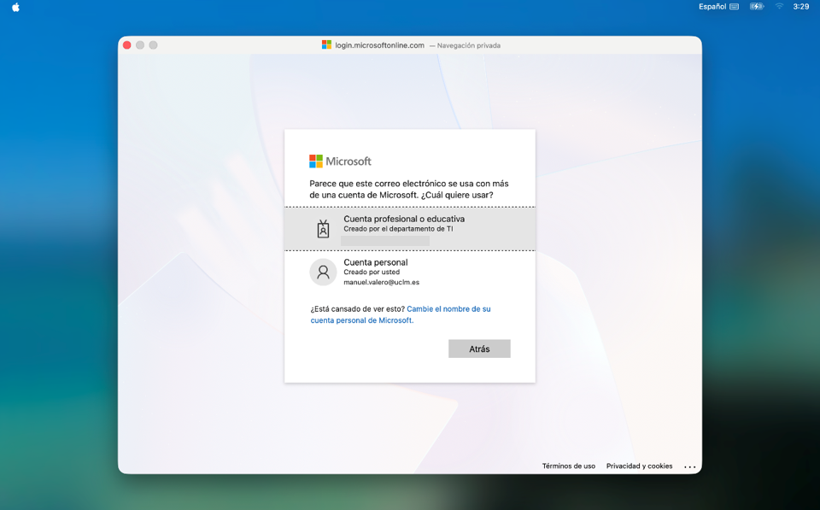Maximize the sign-in window
Viewport: 820px width, 510px height.
154,45
